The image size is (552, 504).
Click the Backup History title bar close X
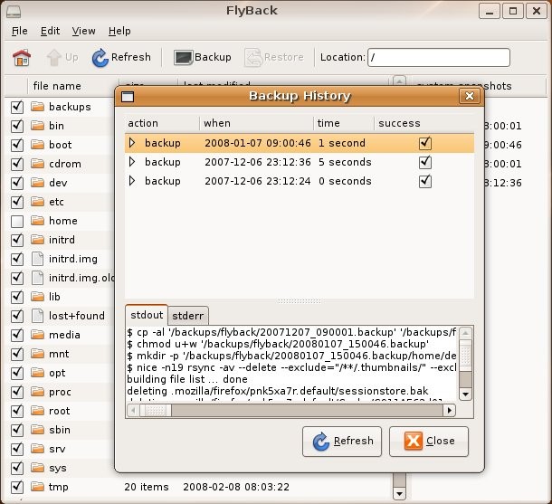click(470, 96)
